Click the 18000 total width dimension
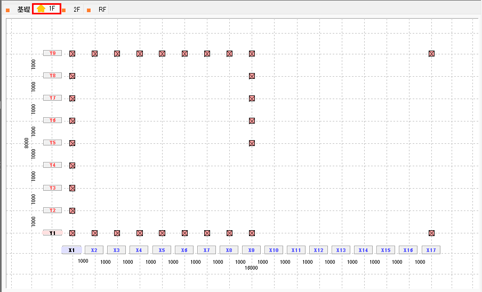 [251, 268]
